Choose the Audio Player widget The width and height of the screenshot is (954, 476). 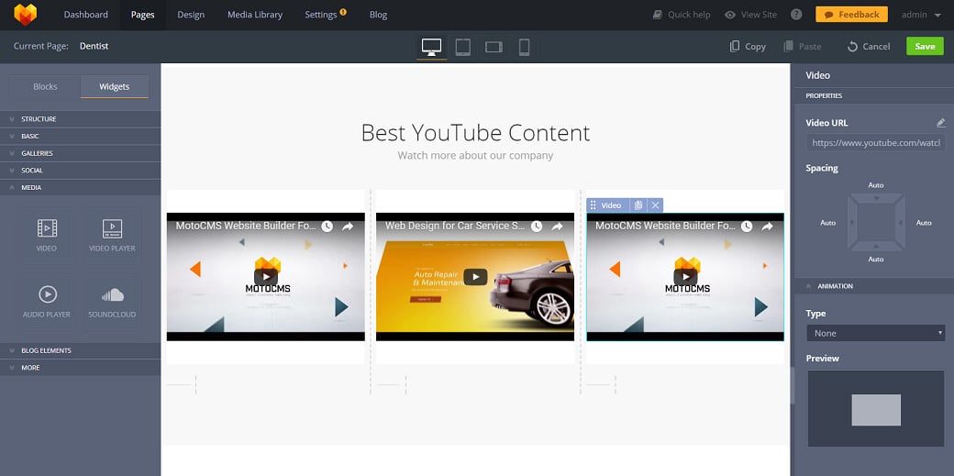coord(47,302)
